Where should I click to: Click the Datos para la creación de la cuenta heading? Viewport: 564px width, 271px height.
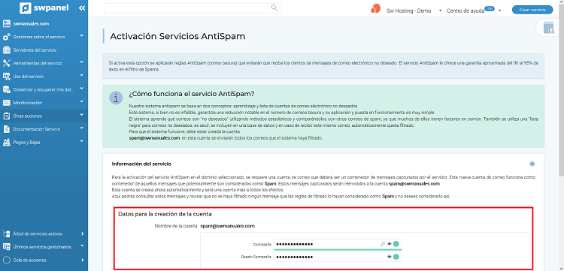(x=165, y=214)
